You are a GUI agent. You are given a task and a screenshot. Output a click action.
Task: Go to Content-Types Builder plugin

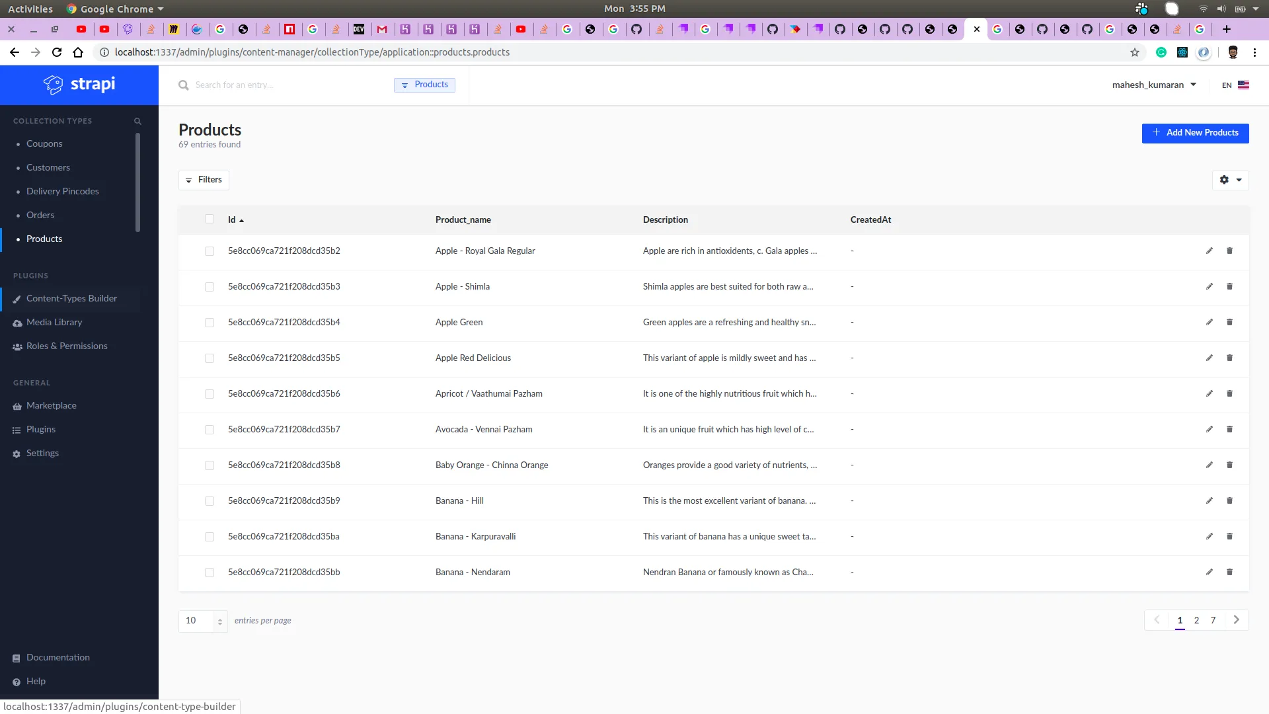tap(71, 298)
